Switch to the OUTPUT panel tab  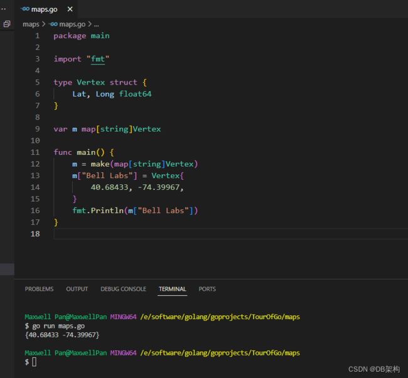[77, 289]
